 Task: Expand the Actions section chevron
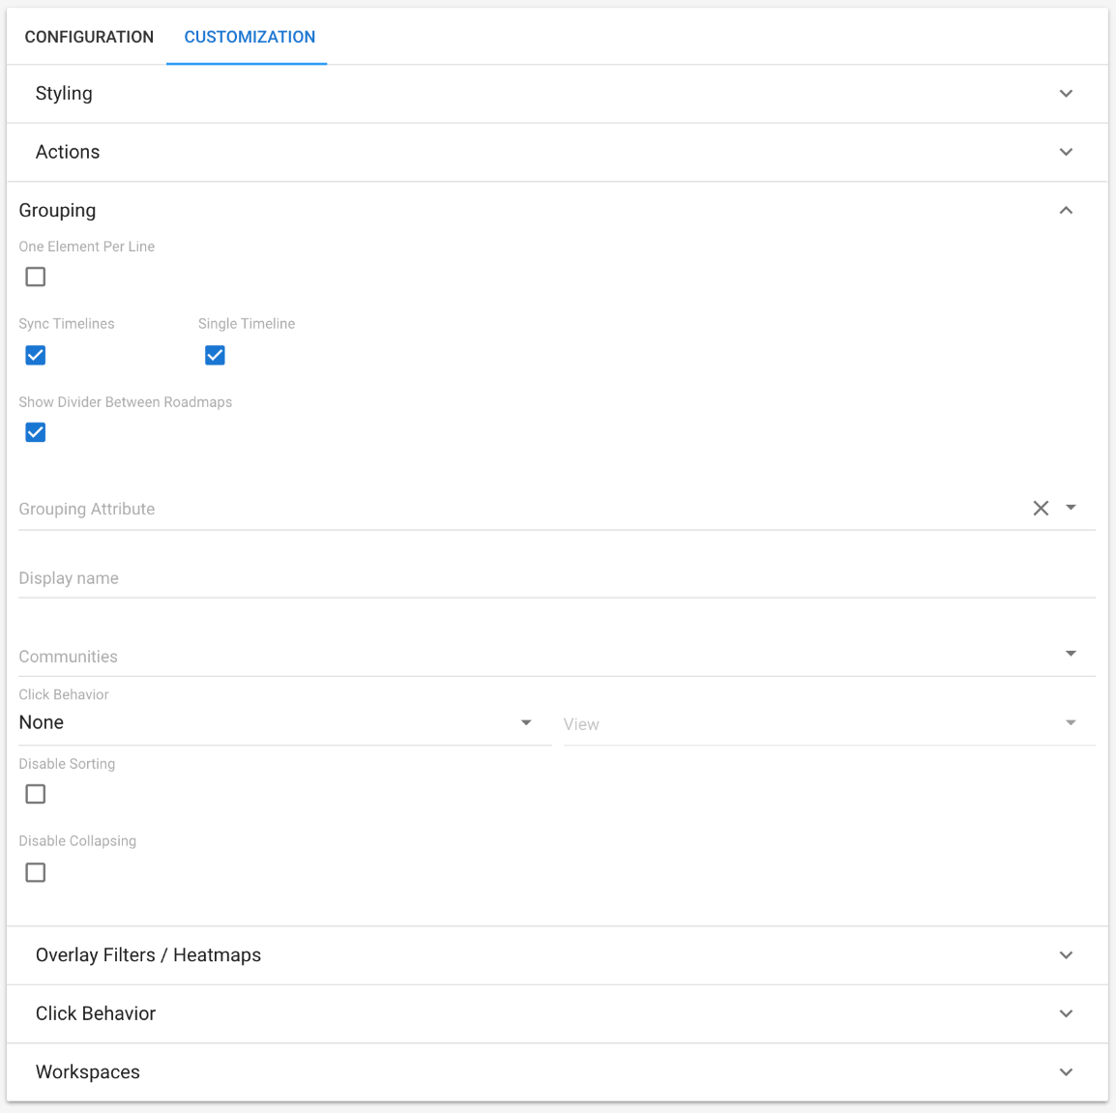(x=1066, y=152)
